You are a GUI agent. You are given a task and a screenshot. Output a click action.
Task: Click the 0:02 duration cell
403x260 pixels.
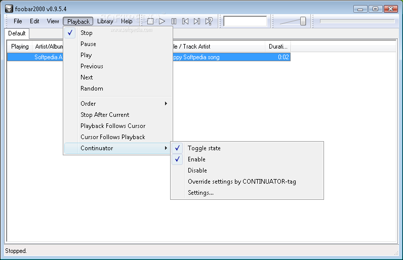(x=283, y=57)
